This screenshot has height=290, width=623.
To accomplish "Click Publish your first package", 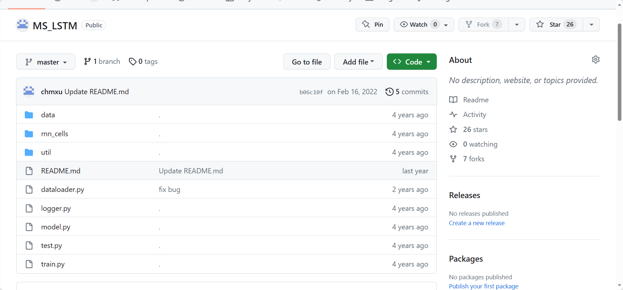I will (483, 286).
